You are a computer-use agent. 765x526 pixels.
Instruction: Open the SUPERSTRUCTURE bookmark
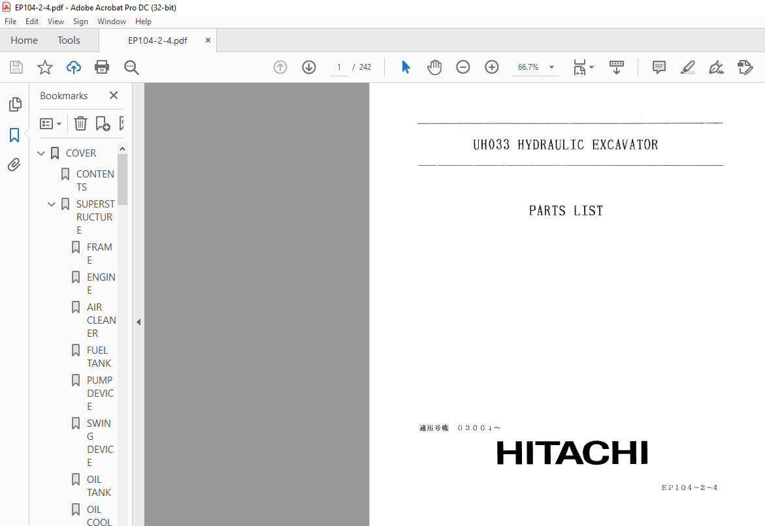pos(95,217)
